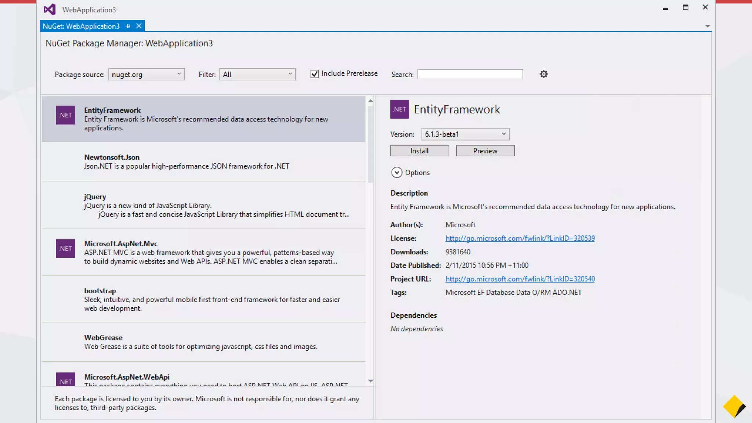The width and height of the screenshot is (752, 423).
Task: Open the Project URL link LinkID=320540
Action: (520, 279)
